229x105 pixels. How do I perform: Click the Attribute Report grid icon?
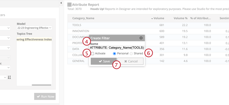[x=69, y=5]
